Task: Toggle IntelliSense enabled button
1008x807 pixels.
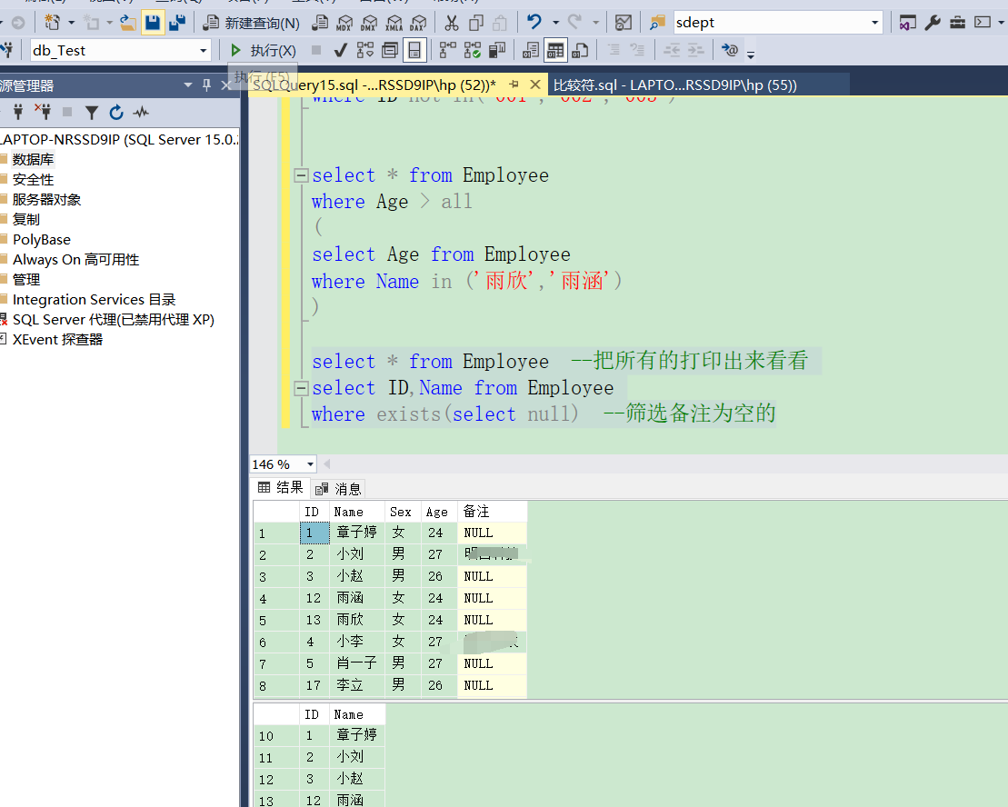Action: pyautogui.click(x=414, y=50)
